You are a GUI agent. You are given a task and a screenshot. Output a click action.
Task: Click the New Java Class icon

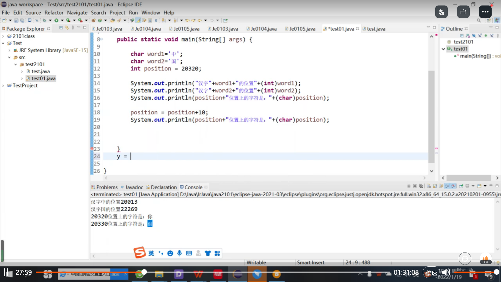pyautogui.click(x=100, y=20)
